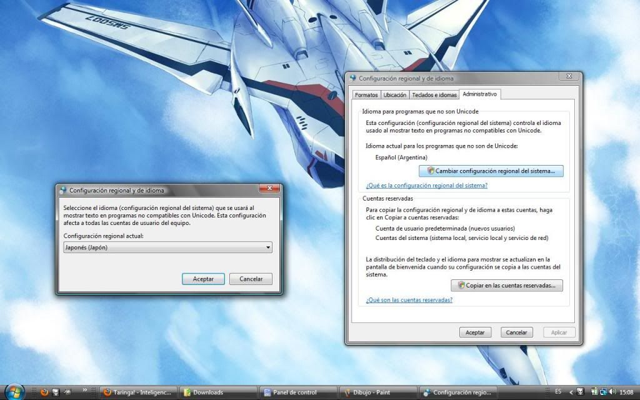
Task: Click the globe icon in small dialog title
Action: tap(63, 190)
